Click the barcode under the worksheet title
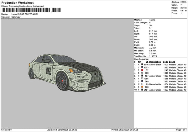The width and height of the screenshot is (188, 132). pyautogui.click(x=31, y=10)
